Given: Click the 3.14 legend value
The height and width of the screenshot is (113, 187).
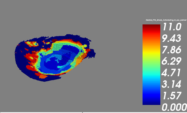Looking at the screenshot, I should pos(171,84).
